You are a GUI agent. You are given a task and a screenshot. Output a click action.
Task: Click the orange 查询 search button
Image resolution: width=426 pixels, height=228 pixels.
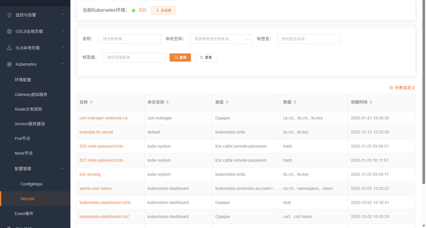[x=180, y=58]
